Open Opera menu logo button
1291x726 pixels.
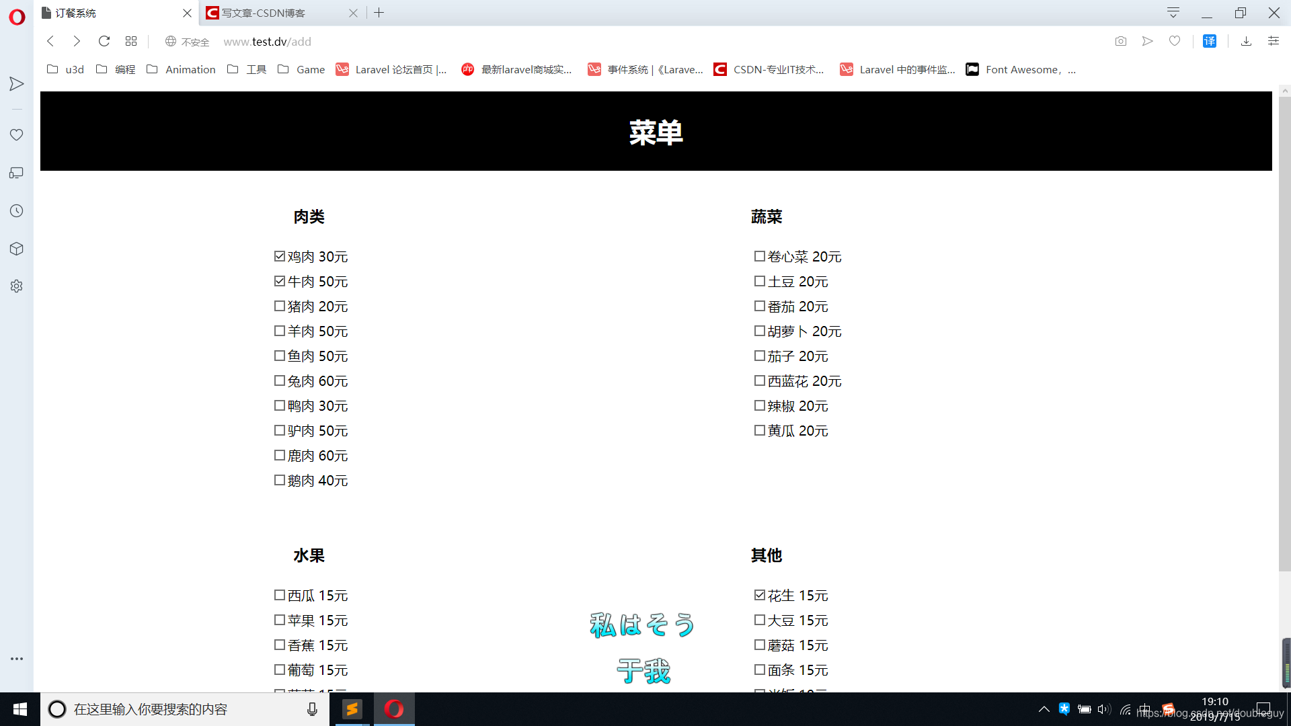[17, 17]
